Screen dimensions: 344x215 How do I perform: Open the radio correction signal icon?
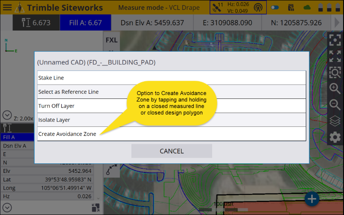coord(258,7)
